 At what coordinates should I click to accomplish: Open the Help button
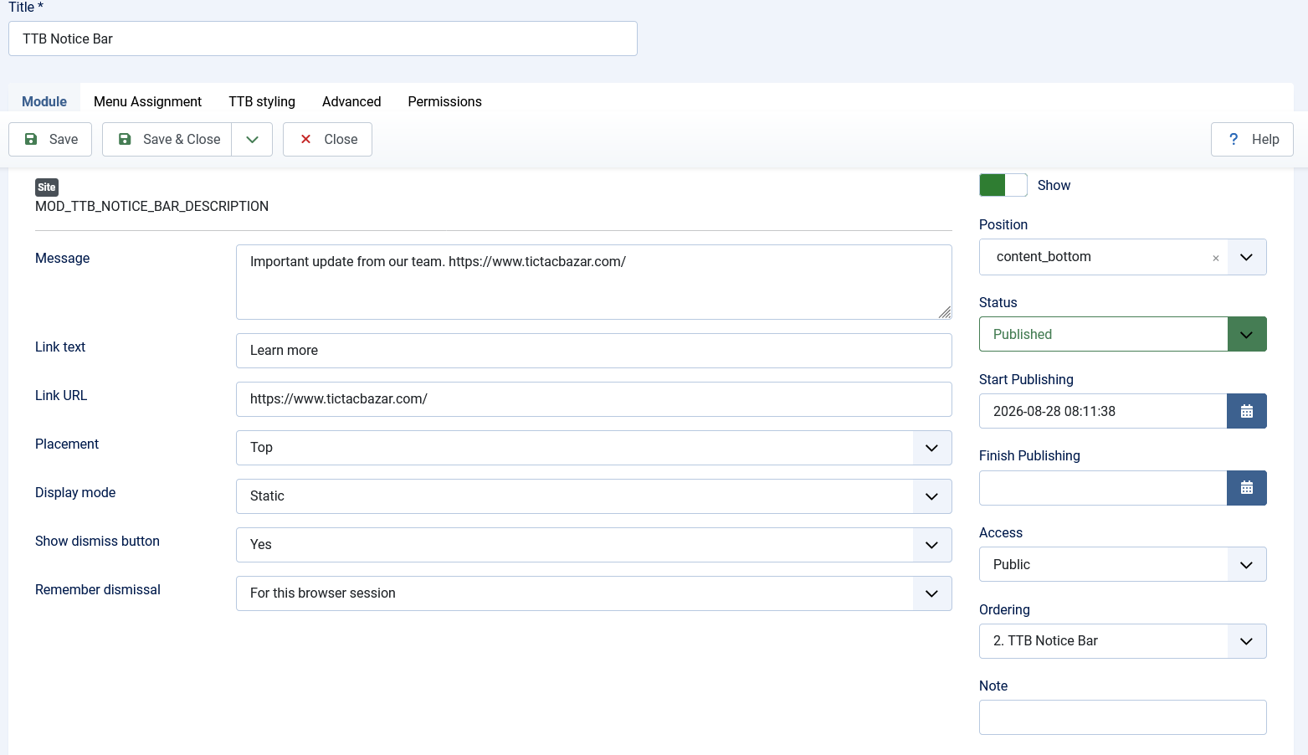coord(1252,140)
